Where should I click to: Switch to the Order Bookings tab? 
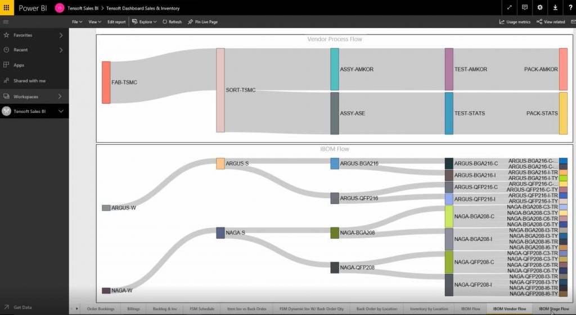[x=101, y=309]
